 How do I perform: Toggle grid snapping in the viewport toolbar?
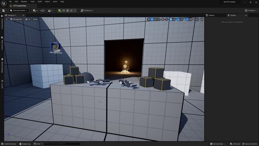coord(171,19)
